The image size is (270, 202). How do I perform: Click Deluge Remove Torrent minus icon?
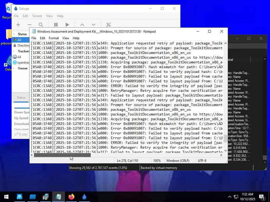30,25
